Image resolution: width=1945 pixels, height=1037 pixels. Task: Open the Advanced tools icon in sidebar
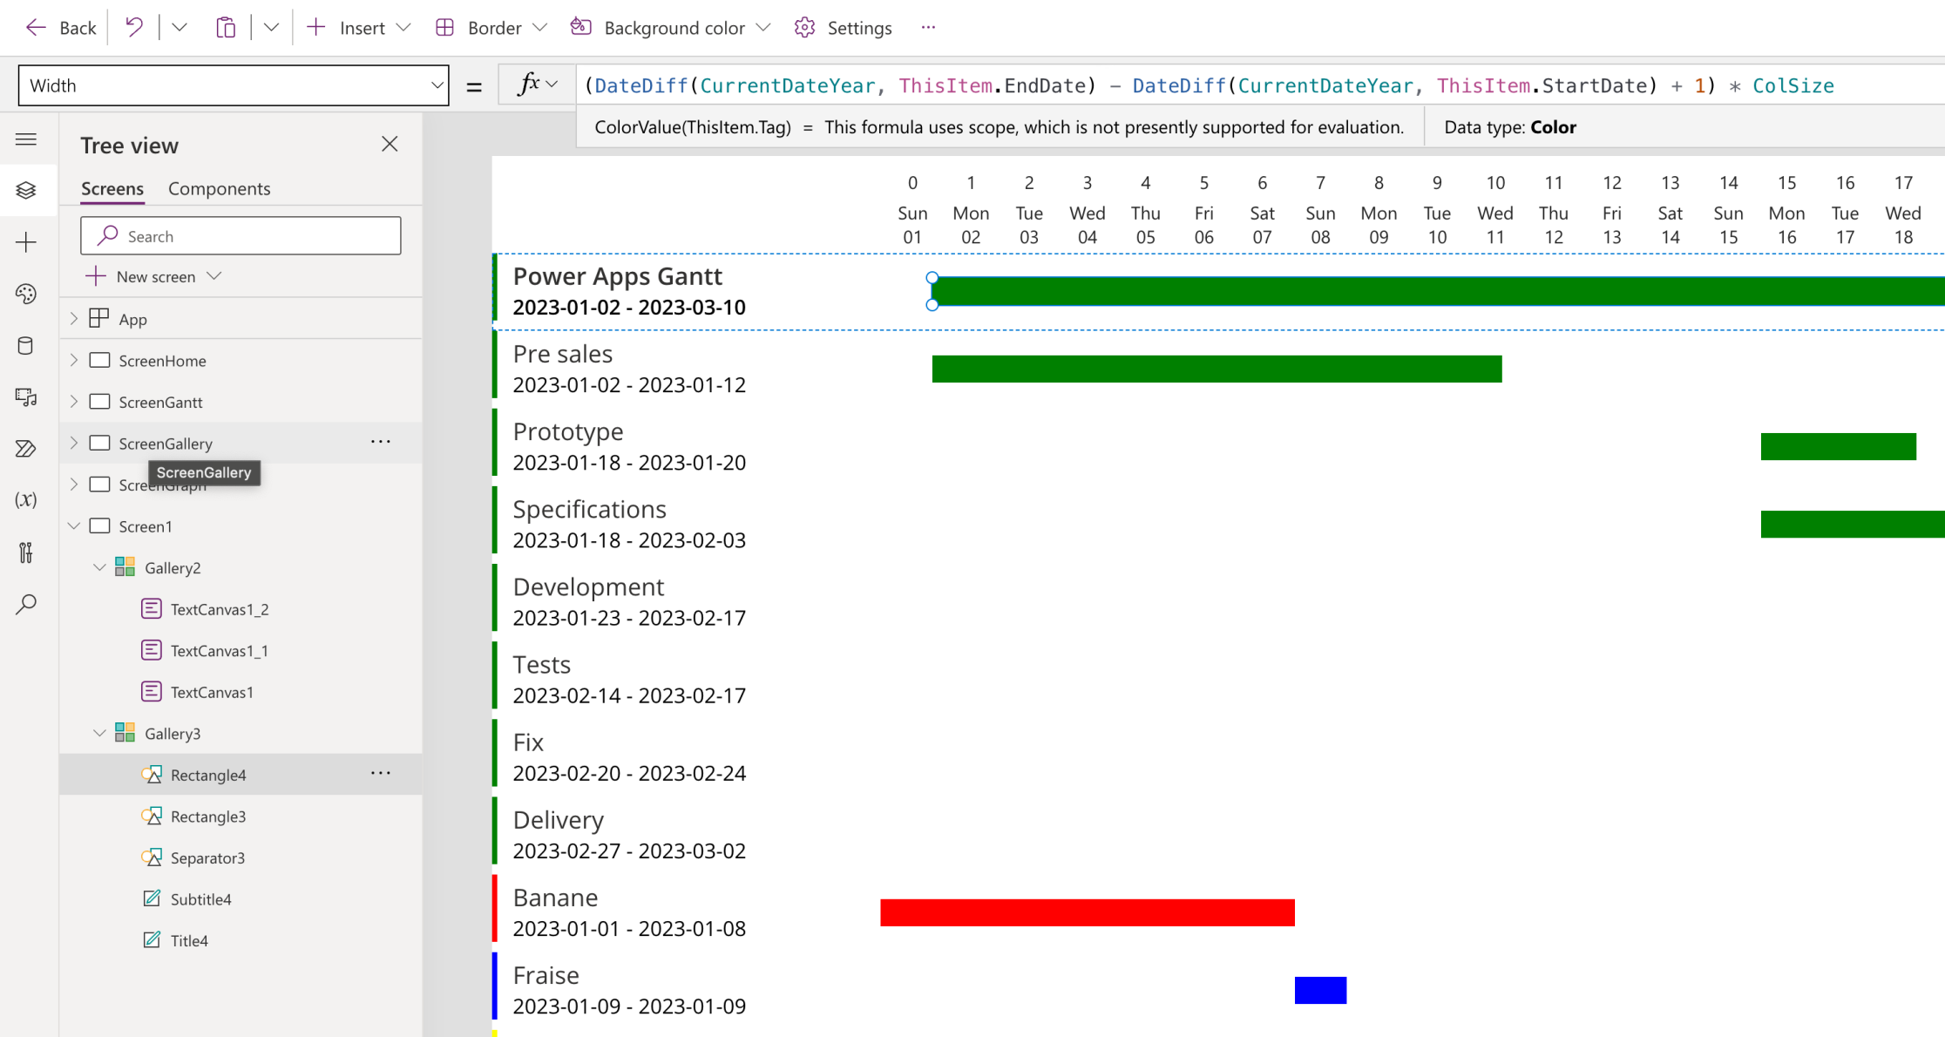26,552
